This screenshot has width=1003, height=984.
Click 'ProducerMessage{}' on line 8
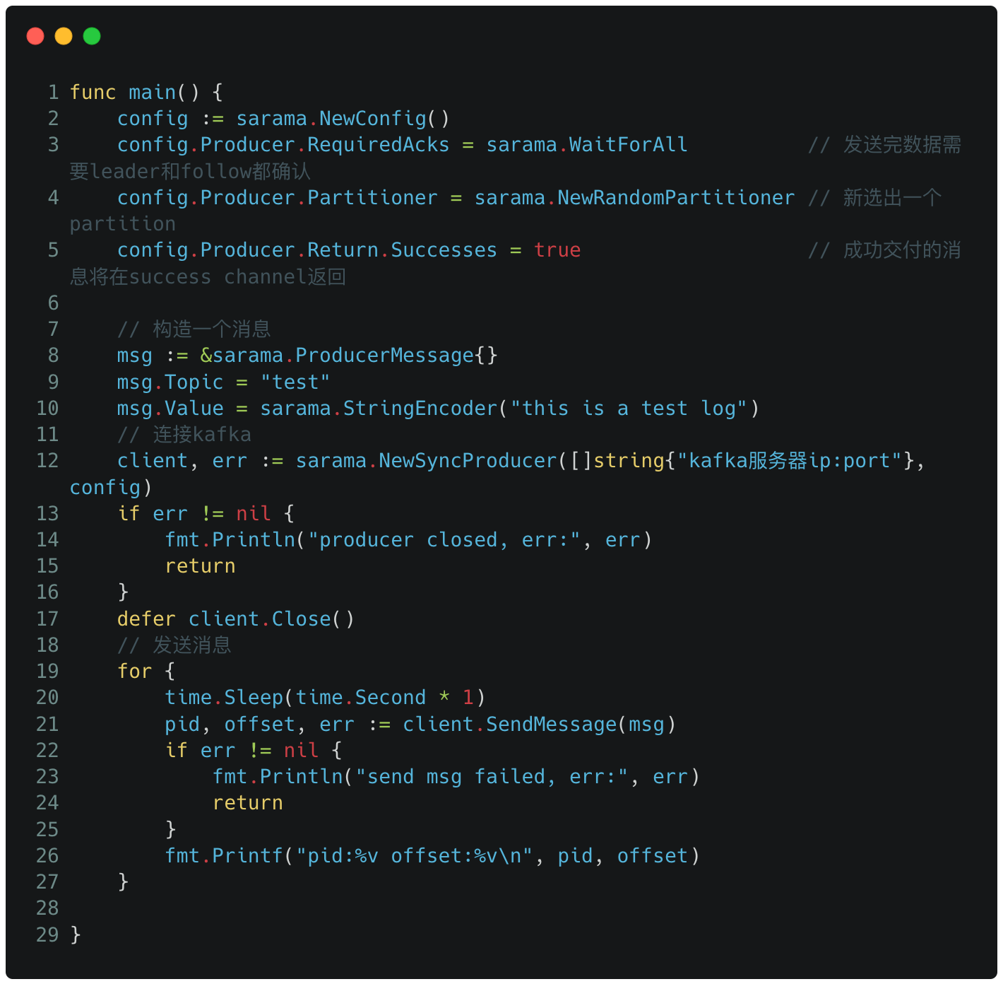(396, 356)
